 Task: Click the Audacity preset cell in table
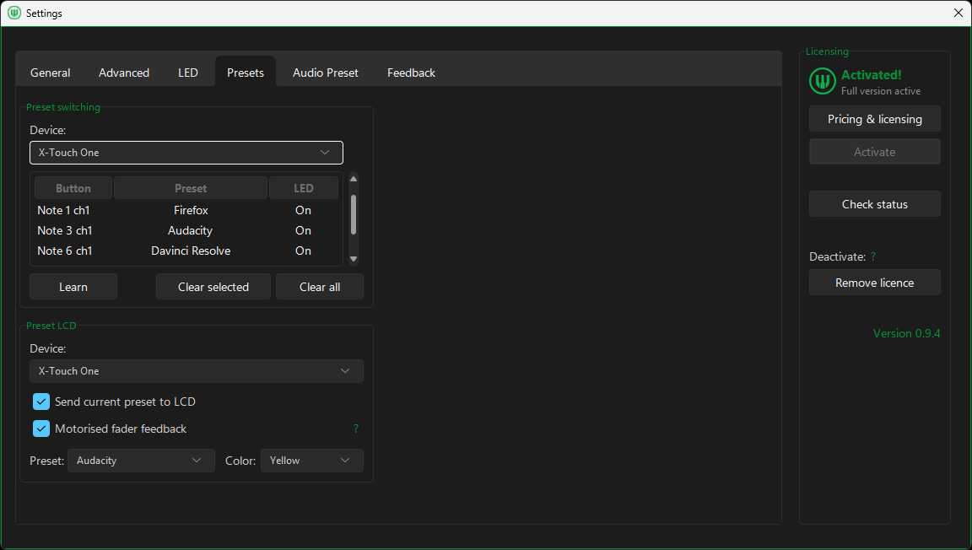click(x=191, y=230)
